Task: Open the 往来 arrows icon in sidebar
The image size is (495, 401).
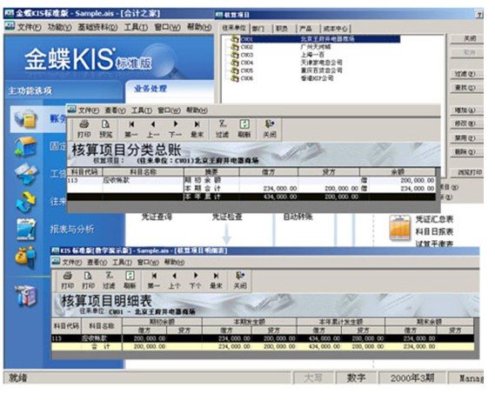Action: point(26,201)
